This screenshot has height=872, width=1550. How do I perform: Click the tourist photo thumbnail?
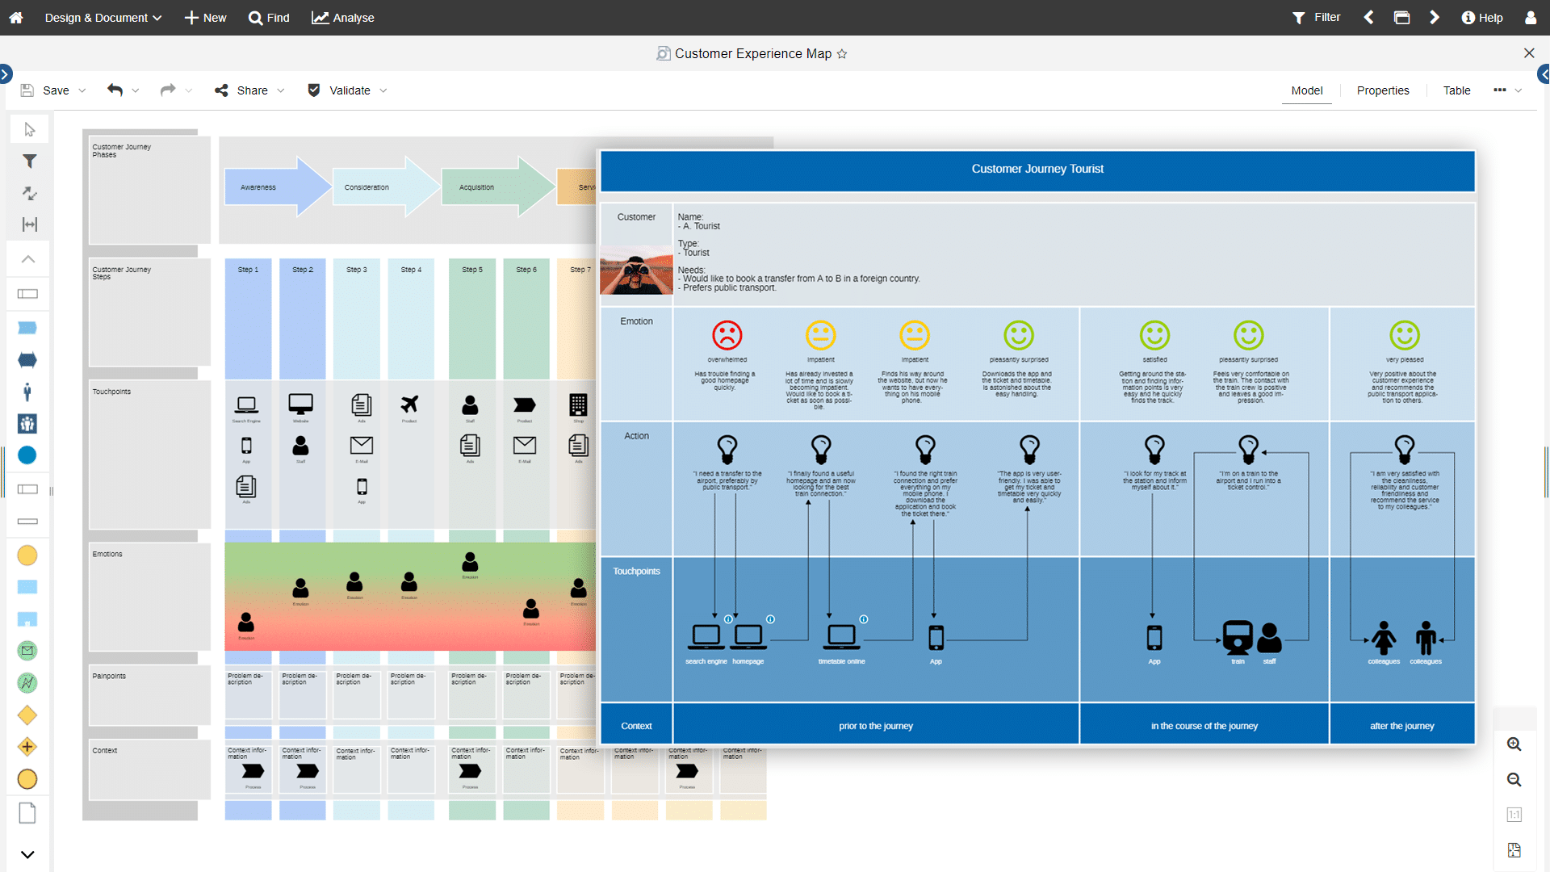[636, 271]
